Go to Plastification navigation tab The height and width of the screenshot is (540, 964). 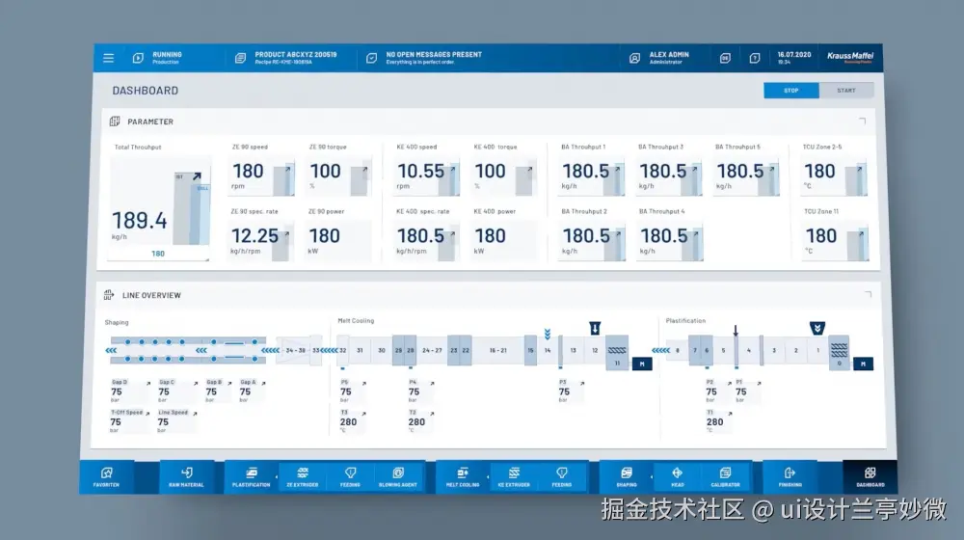[x=251, y=476]
